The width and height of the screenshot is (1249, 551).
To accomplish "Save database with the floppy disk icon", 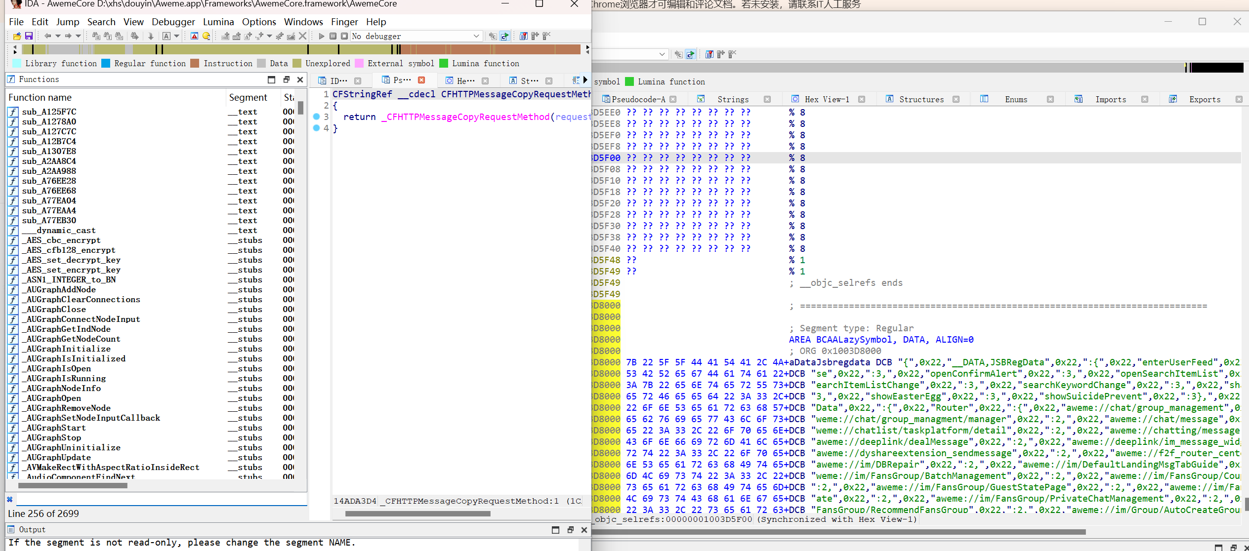I will point(29,36).
